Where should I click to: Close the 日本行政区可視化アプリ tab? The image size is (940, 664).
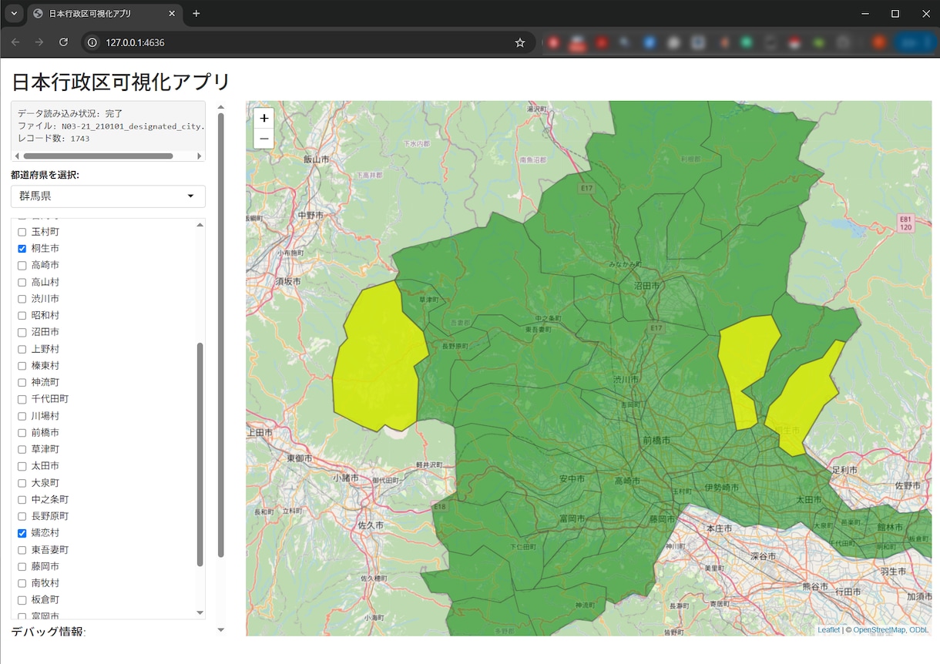172,14
